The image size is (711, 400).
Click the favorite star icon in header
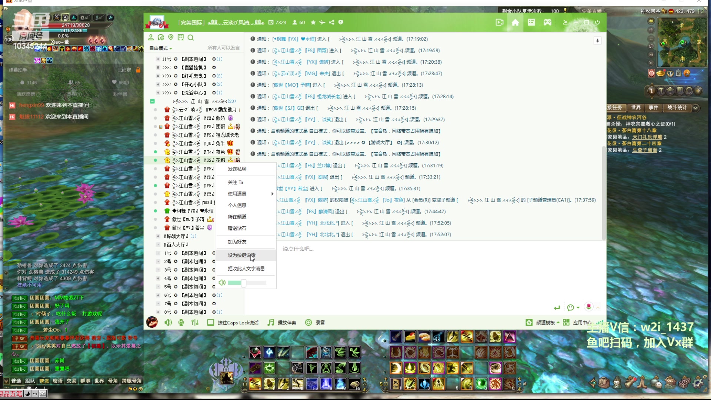click(313, 23)
